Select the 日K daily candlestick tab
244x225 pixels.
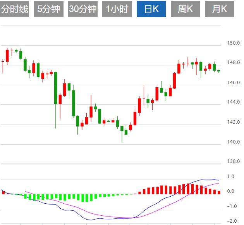click(x=151, y=9)
